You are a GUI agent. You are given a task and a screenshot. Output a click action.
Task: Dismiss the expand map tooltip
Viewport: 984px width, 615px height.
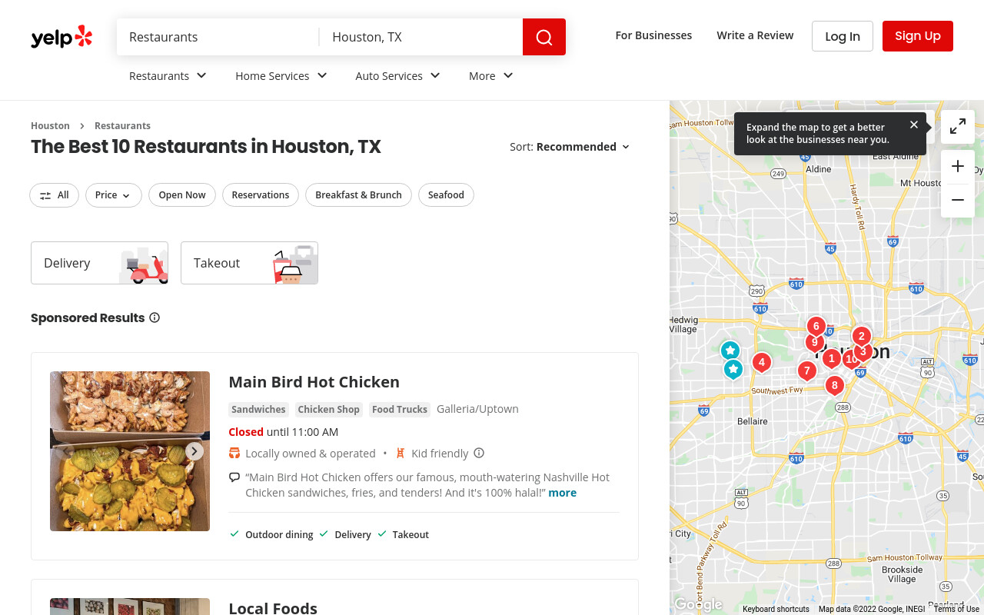914,125
